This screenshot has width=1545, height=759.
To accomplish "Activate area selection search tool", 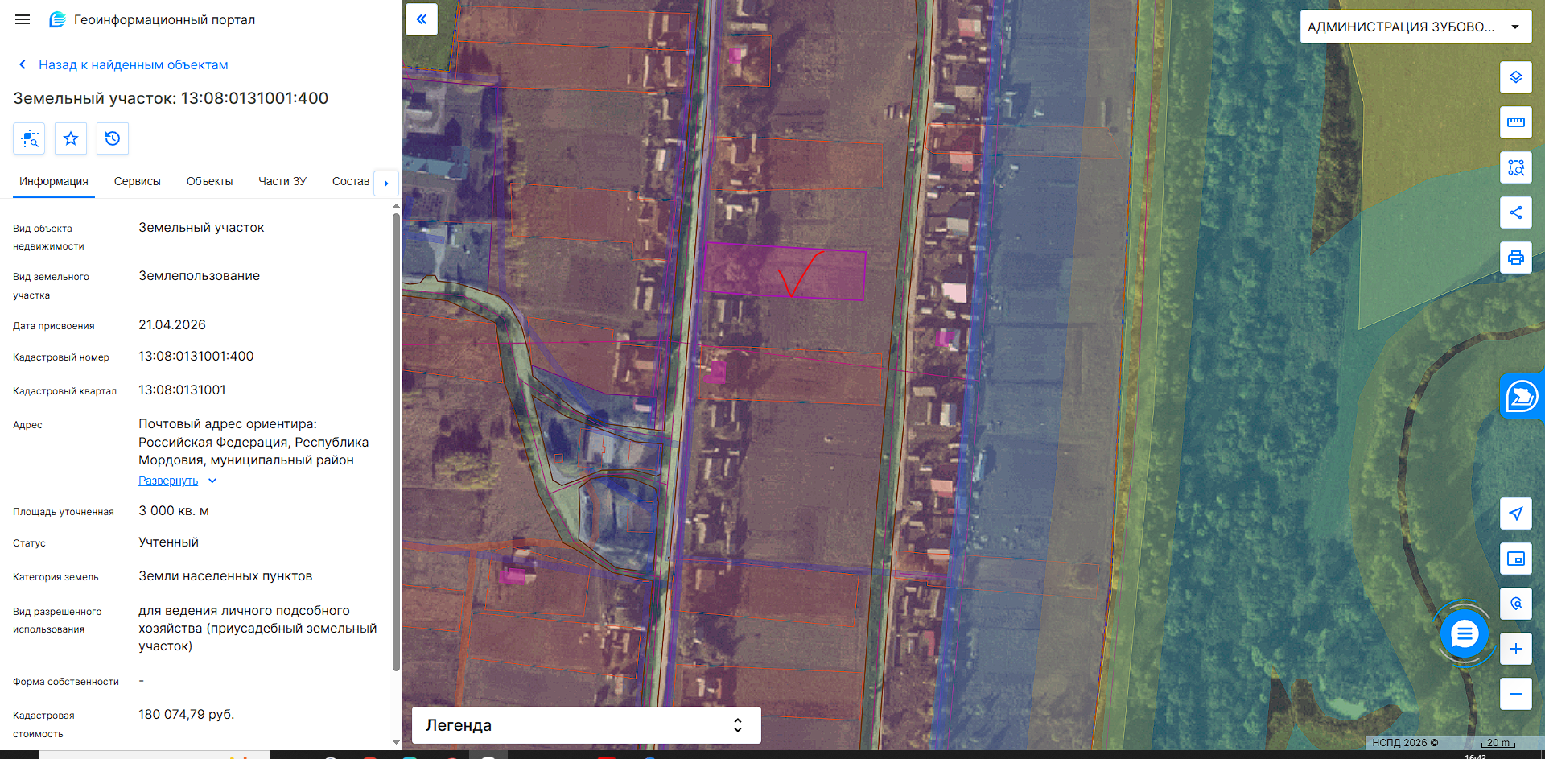I will coord(1516,167).
